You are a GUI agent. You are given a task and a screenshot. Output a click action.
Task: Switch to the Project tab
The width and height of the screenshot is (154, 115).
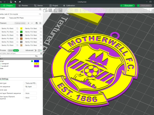point(54,5)
